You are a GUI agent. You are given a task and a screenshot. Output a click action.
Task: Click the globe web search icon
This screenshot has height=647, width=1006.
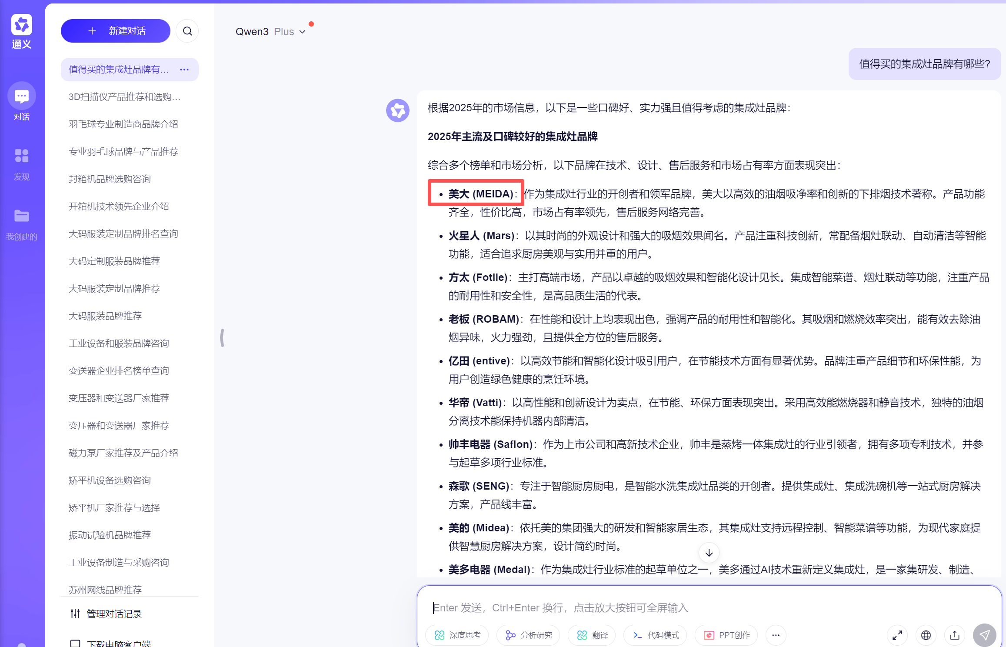pos(926,635)
